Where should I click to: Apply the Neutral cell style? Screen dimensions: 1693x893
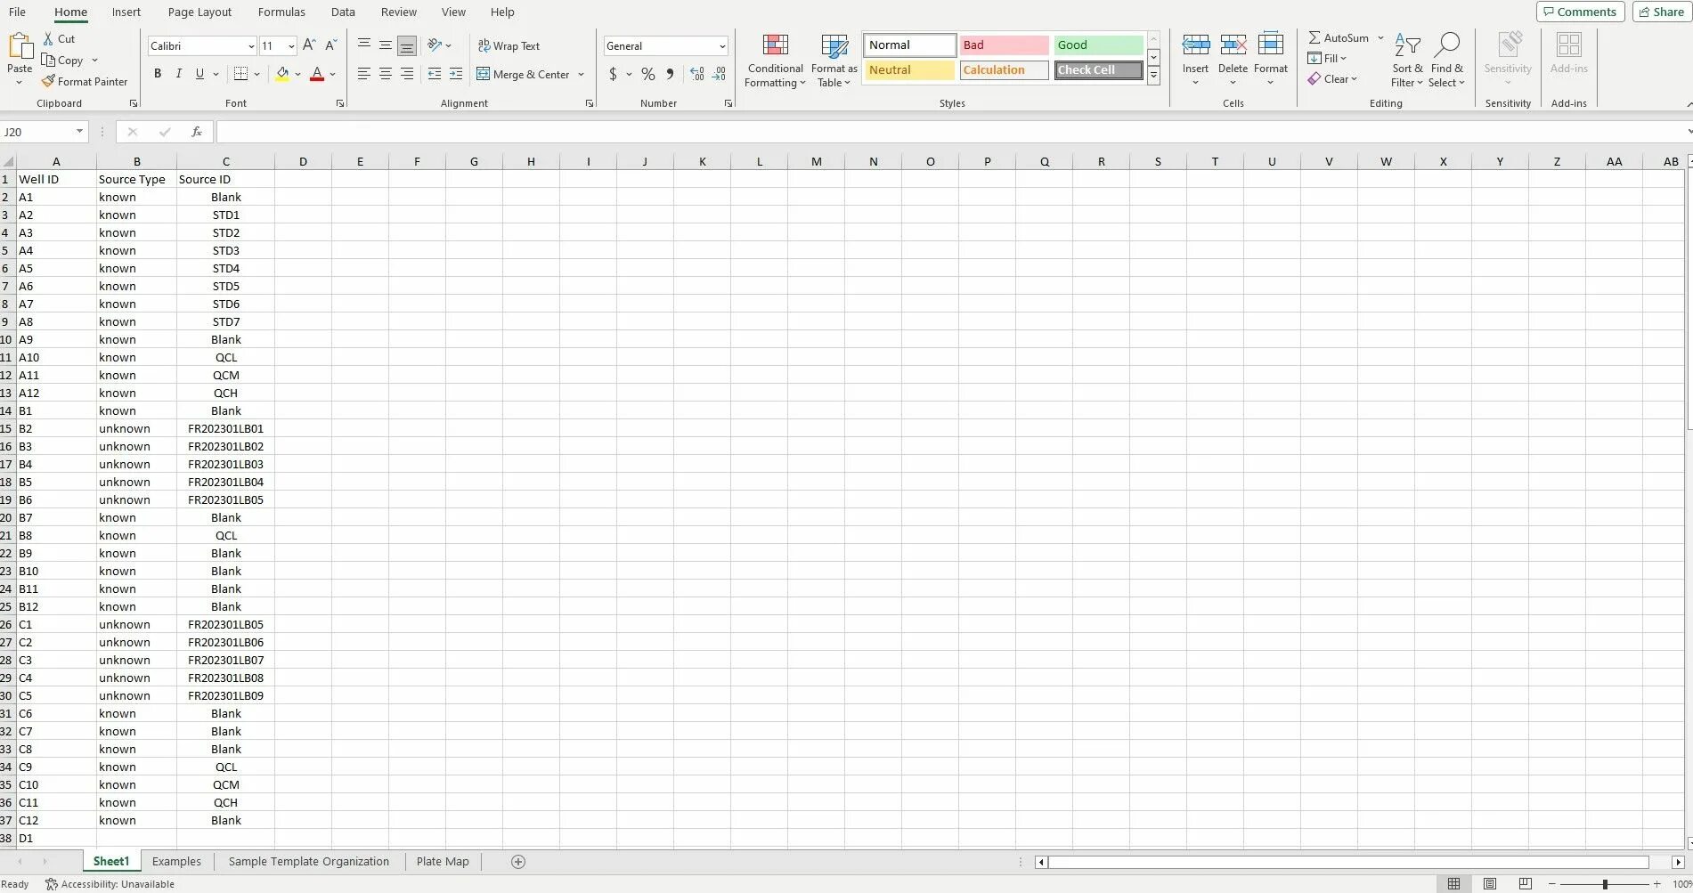[x=909, y=69]
